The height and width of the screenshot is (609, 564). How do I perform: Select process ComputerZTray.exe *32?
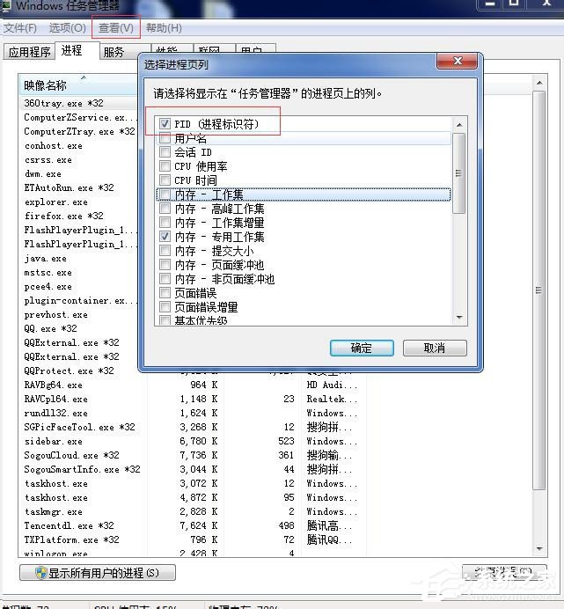click(x=79, y=131)
